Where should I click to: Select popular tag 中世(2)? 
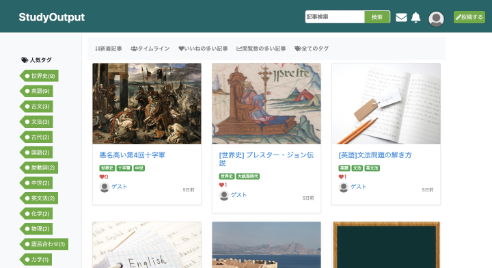tap(36, 183)
